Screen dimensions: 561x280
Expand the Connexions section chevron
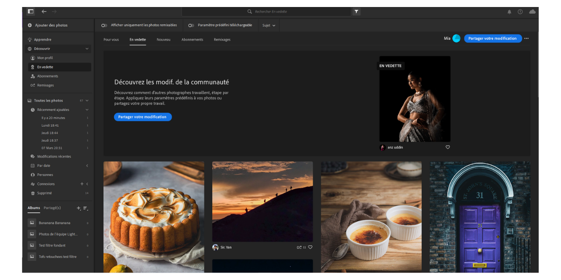coord(87,184)
